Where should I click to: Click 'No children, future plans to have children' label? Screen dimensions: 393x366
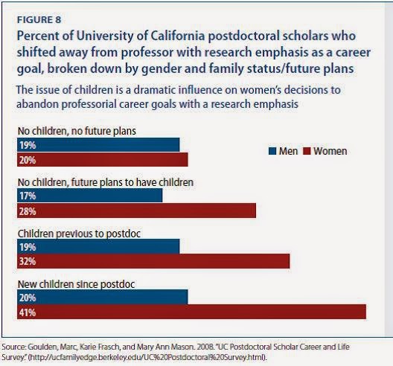point(106,182)
